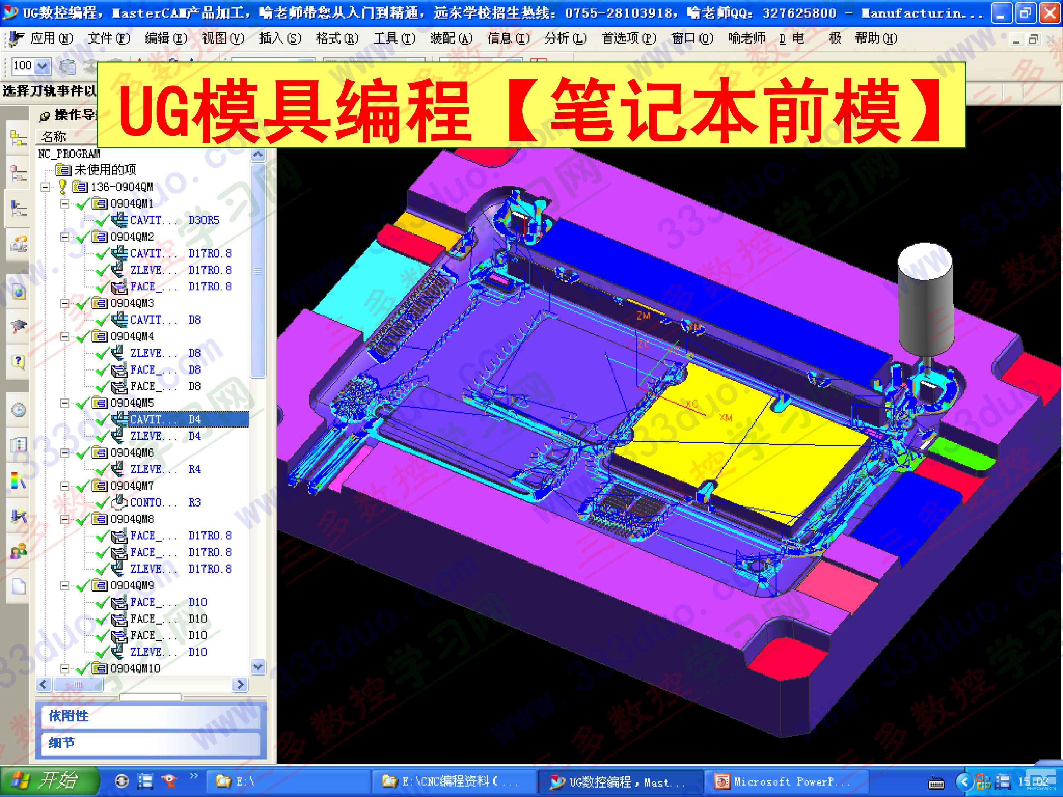The height and width of the screenshot is (797, 1063).
Task: Collapse the 0904QM2 group
Action: (x=64, y=237)
